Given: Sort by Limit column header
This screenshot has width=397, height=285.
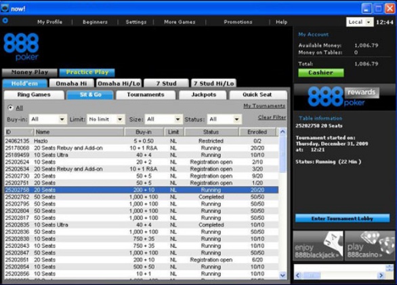Looking at the screenshot, I should point(173,132).
